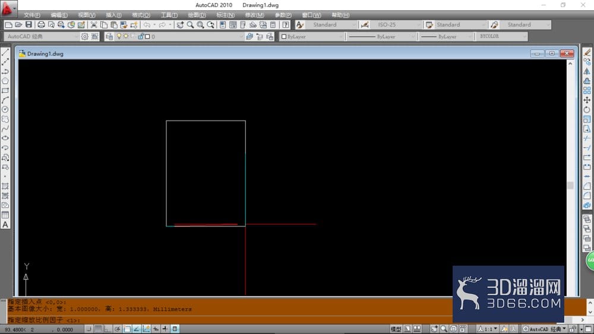
Task: Click the 模型 model space button
Action: point(396,329)
